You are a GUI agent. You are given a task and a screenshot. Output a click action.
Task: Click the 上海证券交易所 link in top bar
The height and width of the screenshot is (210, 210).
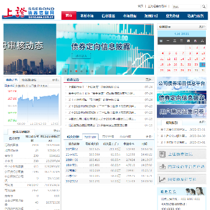click(x=157, y=6)
